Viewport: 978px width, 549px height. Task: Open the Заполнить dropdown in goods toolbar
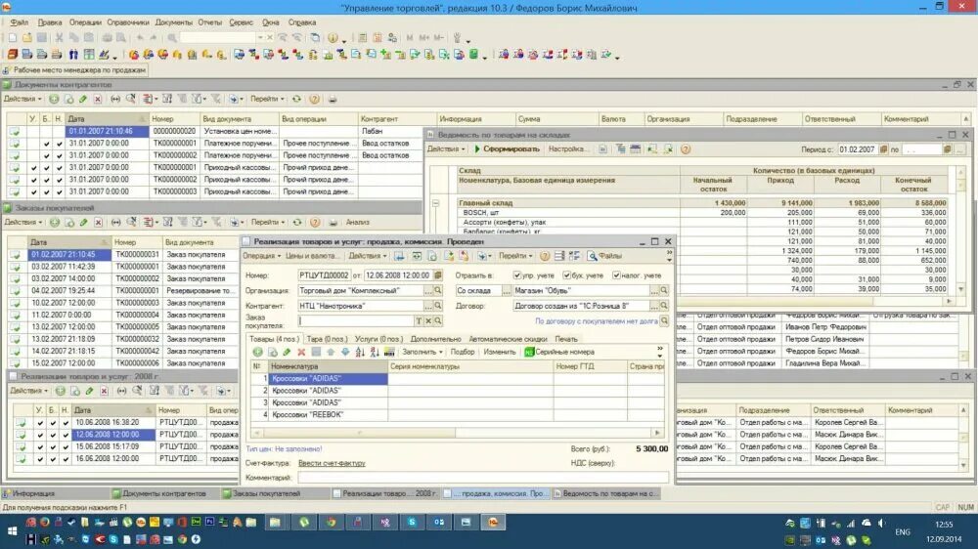422,352
